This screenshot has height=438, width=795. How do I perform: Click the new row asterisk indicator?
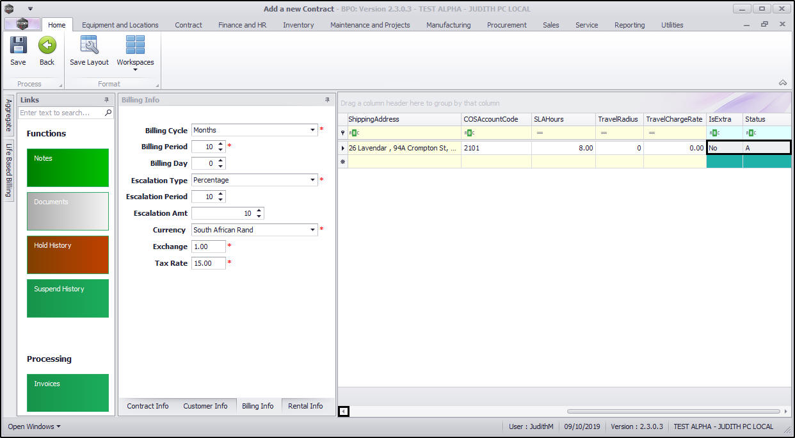[x=342, y=162]
